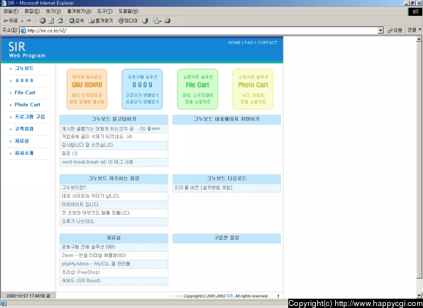Open the 보기(V) menu
Screen dimensions: 423x308
54,11
